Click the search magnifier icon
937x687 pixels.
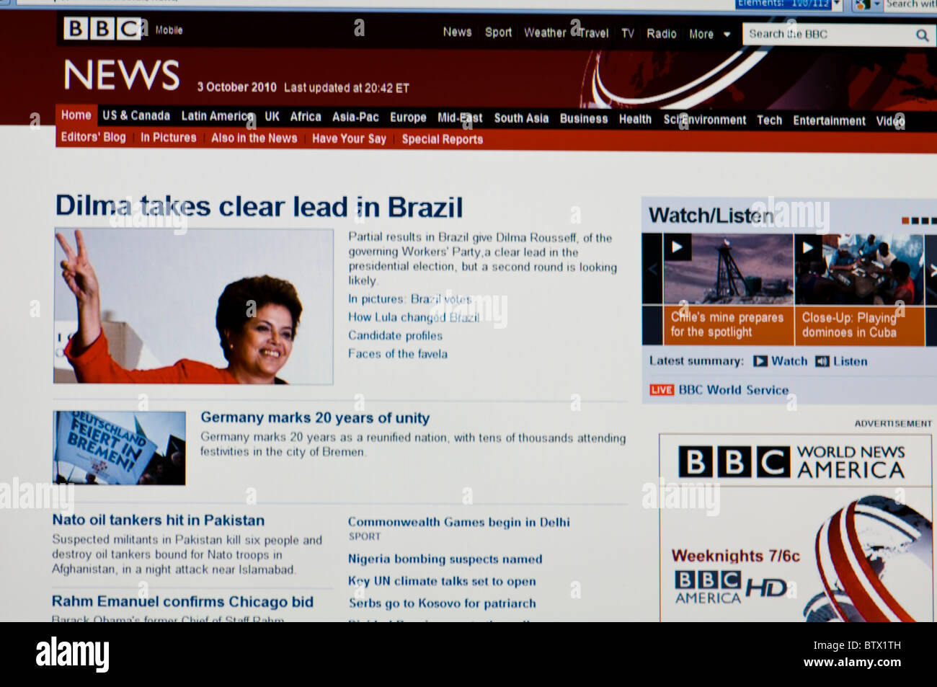(922, 35)
